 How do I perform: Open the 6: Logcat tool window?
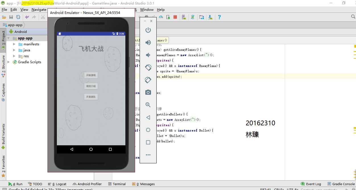[57, 184]
